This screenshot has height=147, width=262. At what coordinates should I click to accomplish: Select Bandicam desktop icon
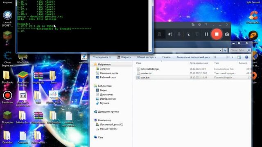click(7, 97)
